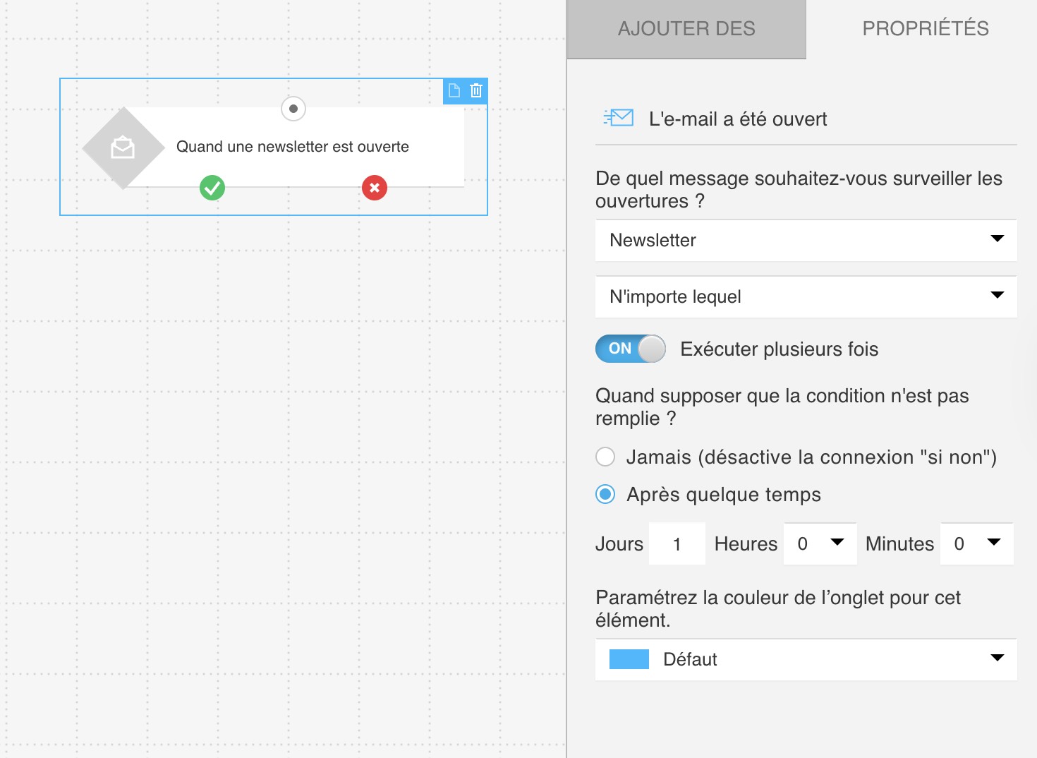Click the 'Heures' label
Viewport: 1037px width, 758px height.
point(746,544)
